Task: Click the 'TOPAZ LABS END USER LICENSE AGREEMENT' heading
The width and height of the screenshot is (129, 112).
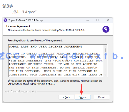Action: point(46,46)
